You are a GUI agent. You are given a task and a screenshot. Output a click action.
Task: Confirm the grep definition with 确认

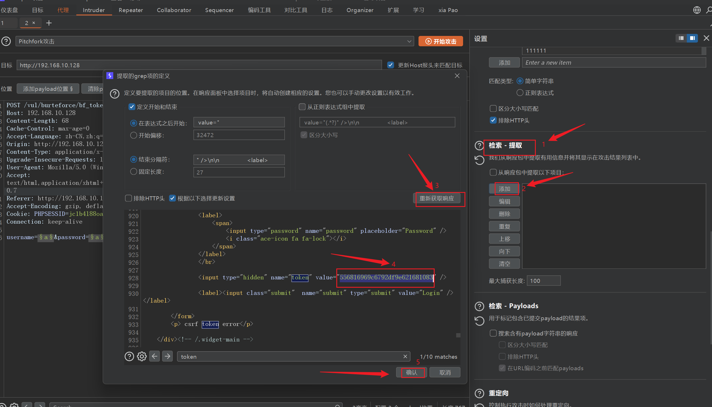pyautogui.click(x=411, y=373)
